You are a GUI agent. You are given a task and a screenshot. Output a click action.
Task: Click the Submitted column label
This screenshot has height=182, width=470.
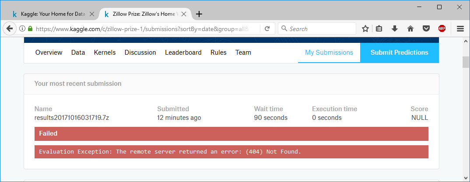point(173,109)
